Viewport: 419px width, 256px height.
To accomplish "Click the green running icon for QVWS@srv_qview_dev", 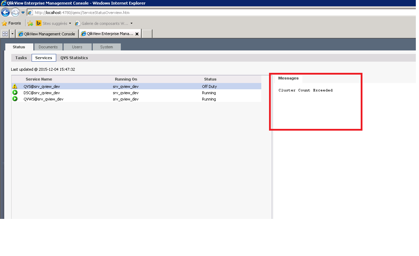I will (x=15, y=99).
